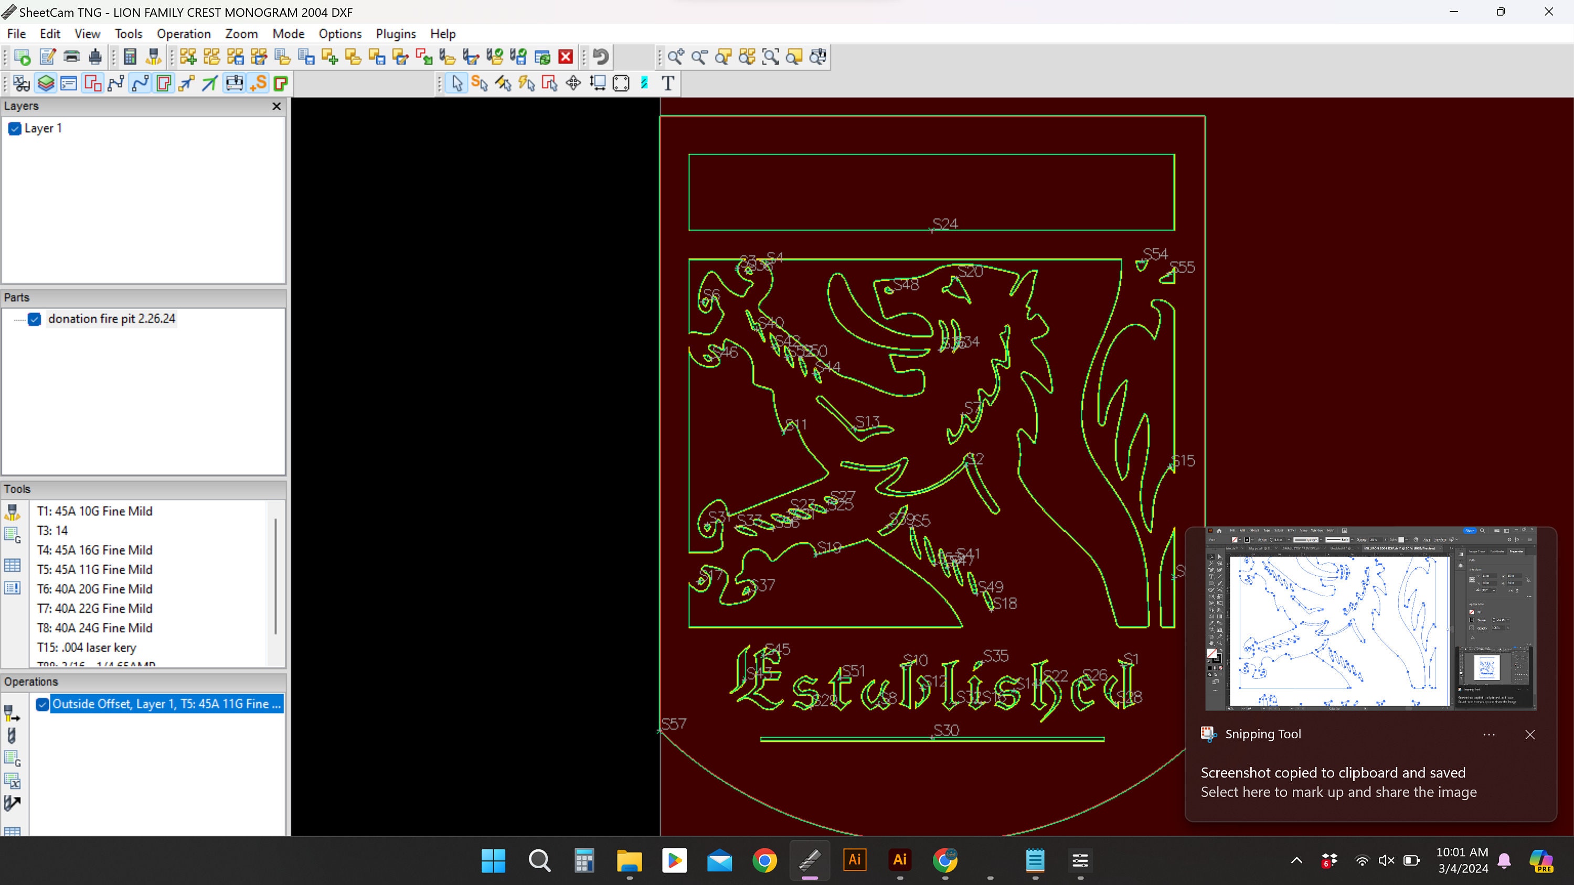
Task: Select the T15: .004 laser kery tool
Action: click(x=87, y=647)
